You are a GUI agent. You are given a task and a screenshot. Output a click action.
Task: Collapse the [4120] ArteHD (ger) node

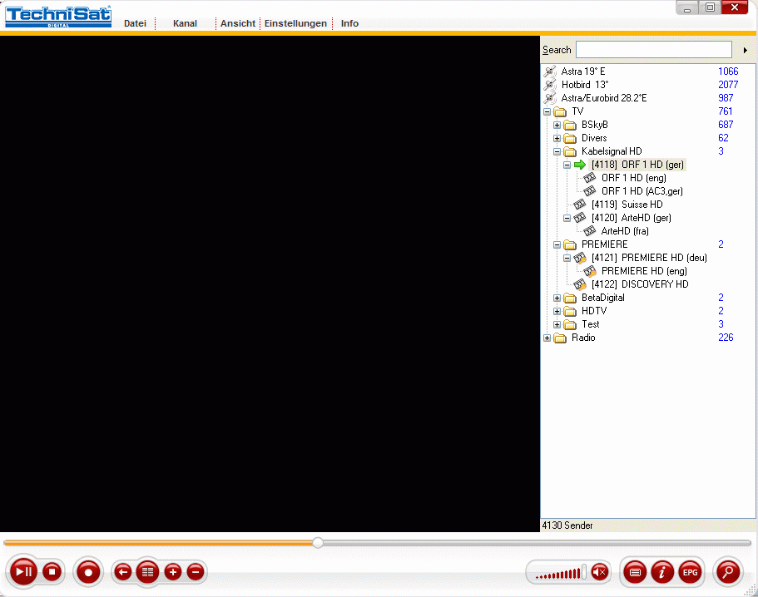point(567,218)
